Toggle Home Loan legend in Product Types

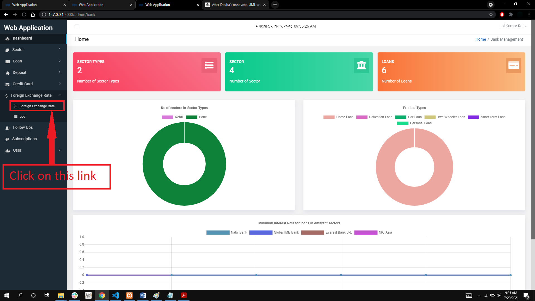pyautogui.click(x=338, y=117)
